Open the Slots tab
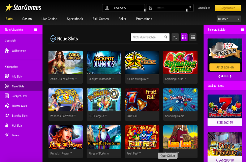This screenshot has height=162, width=246. point(9,19)
